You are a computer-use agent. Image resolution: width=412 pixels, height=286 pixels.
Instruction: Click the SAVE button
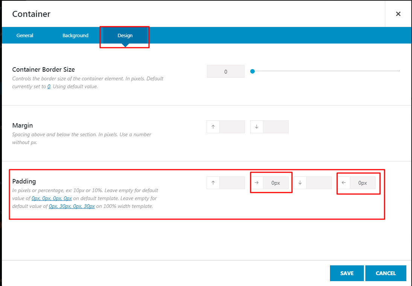coord(347,273)
